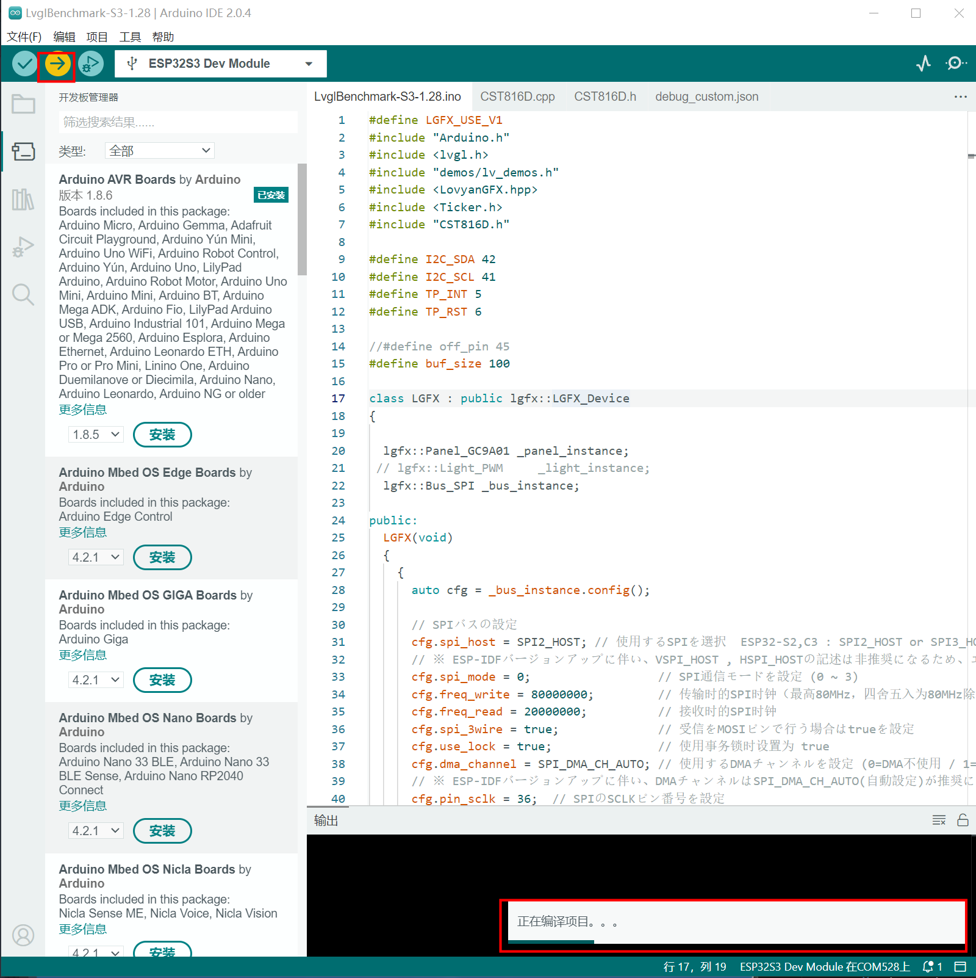The height and width of the screenshot is (978, 976).
Task: Open the 项目 menu
Action: [x=97, y=37]
